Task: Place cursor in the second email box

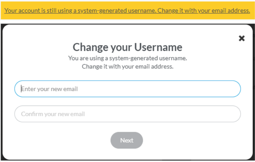Action: 127,114
